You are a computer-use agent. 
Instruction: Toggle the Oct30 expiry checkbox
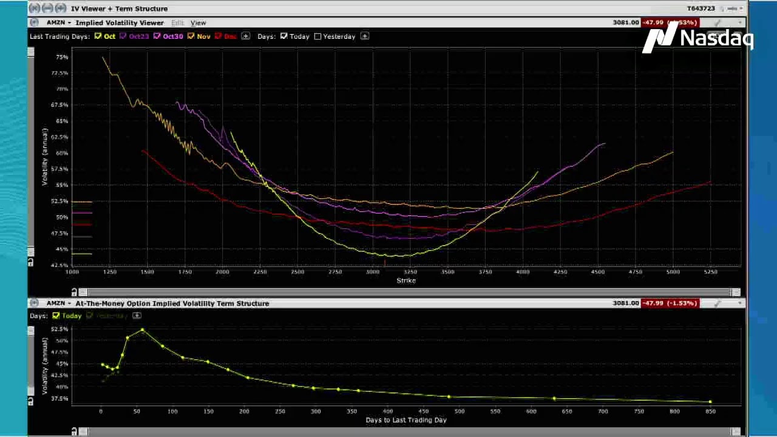point(157,36)
